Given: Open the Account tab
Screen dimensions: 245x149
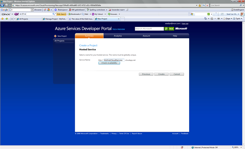Looking at the screenshot, I should (146, 36).
